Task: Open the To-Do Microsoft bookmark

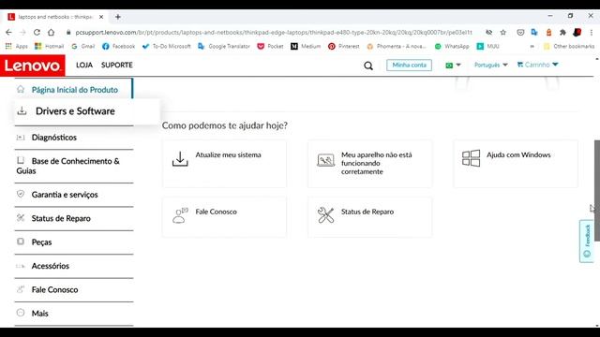Action: 167,46
